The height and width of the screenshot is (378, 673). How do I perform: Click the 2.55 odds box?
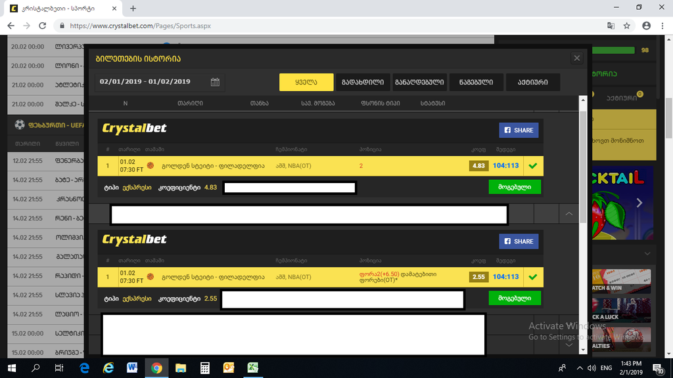(x=478, y=277)
